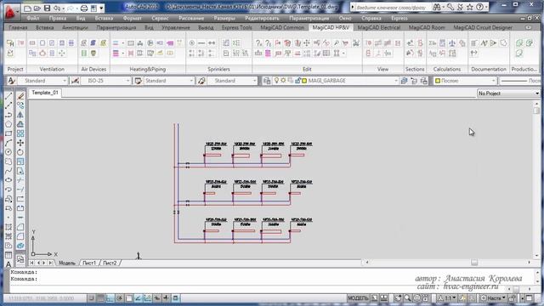The height and width of the screenshot is (306, 544).
Task: Select the Line tool in the left draw toolbar
Action: point(8,96)
